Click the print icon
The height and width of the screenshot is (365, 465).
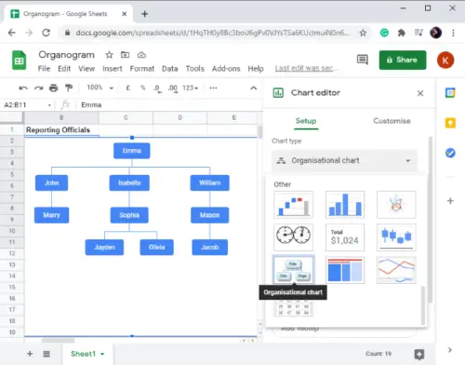(54, 88)
